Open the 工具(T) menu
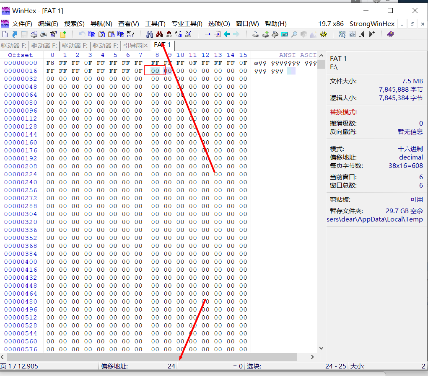Screen dimensions: 428x376 155,24
